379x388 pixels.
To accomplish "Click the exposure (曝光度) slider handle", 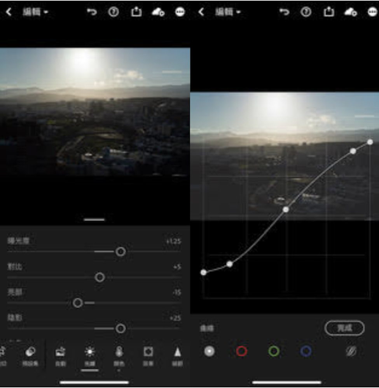I will click(x=121, y=252).
